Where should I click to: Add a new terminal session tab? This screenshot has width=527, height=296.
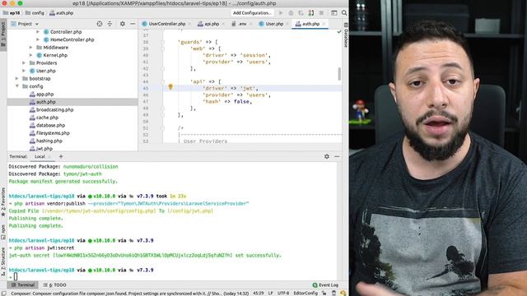pos(61,156)
